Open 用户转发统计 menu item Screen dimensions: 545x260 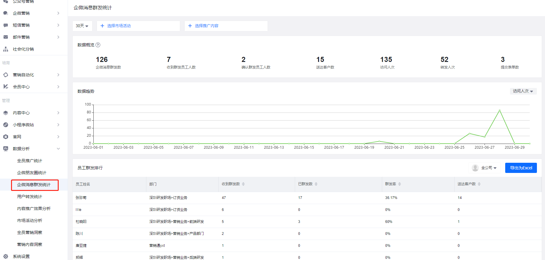click(30, 197)
